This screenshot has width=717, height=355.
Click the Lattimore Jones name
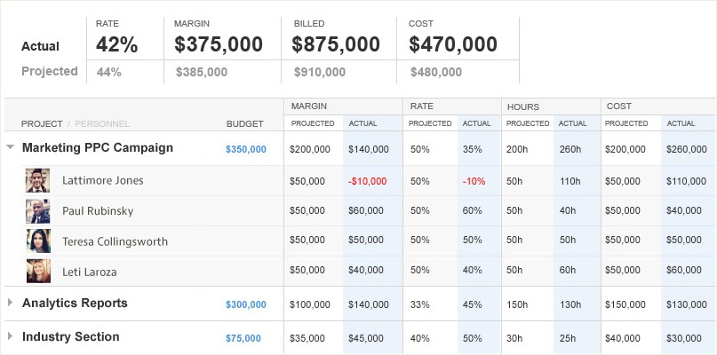[102, 180]
